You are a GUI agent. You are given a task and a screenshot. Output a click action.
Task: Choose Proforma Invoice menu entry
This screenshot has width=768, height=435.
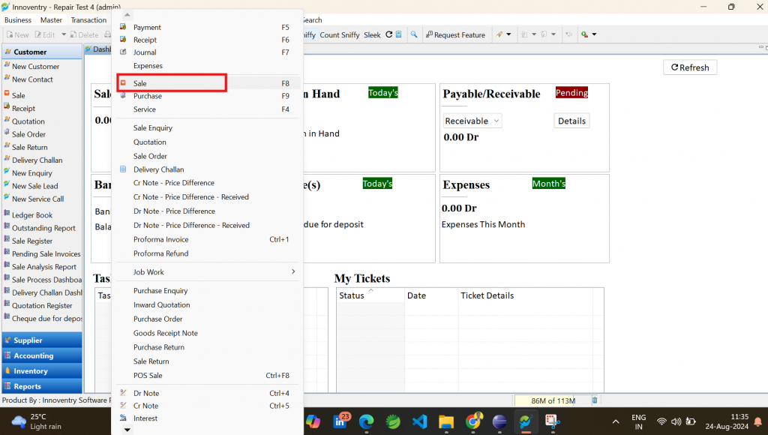(x=208, y=239)
